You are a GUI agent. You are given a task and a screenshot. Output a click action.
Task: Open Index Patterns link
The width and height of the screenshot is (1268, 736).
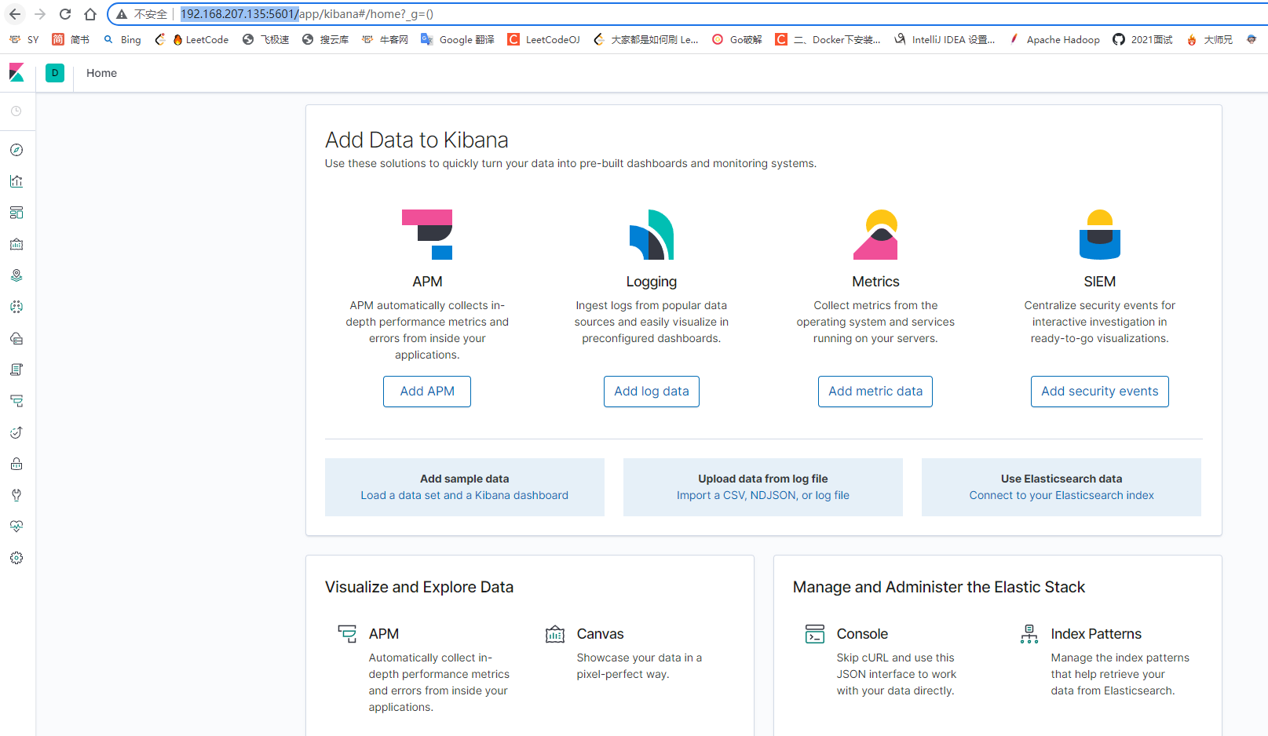[1096, 634]
